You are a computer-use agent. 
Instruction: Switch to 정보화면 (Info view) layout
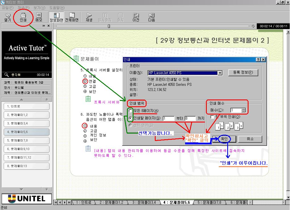56,17
